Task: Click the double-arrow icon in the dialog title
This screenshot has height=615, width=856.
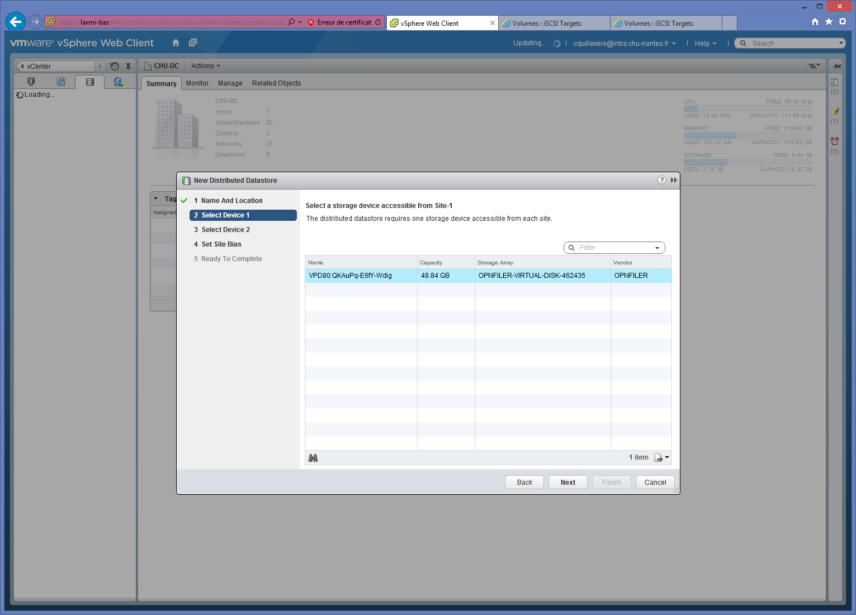Action: (674, 180)
